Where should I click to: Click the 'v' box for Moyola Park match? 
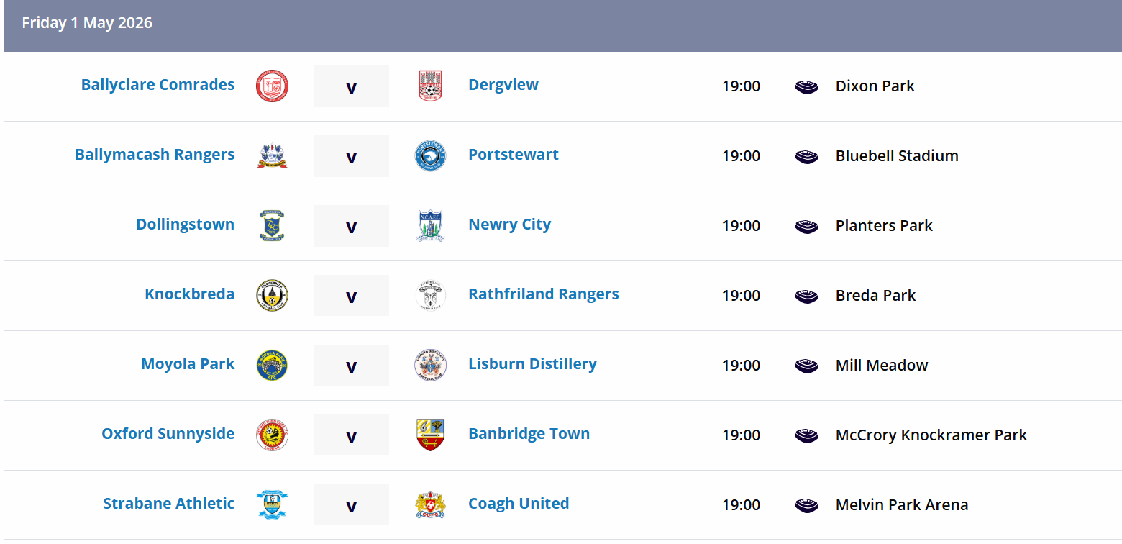(x=351, y=365)
